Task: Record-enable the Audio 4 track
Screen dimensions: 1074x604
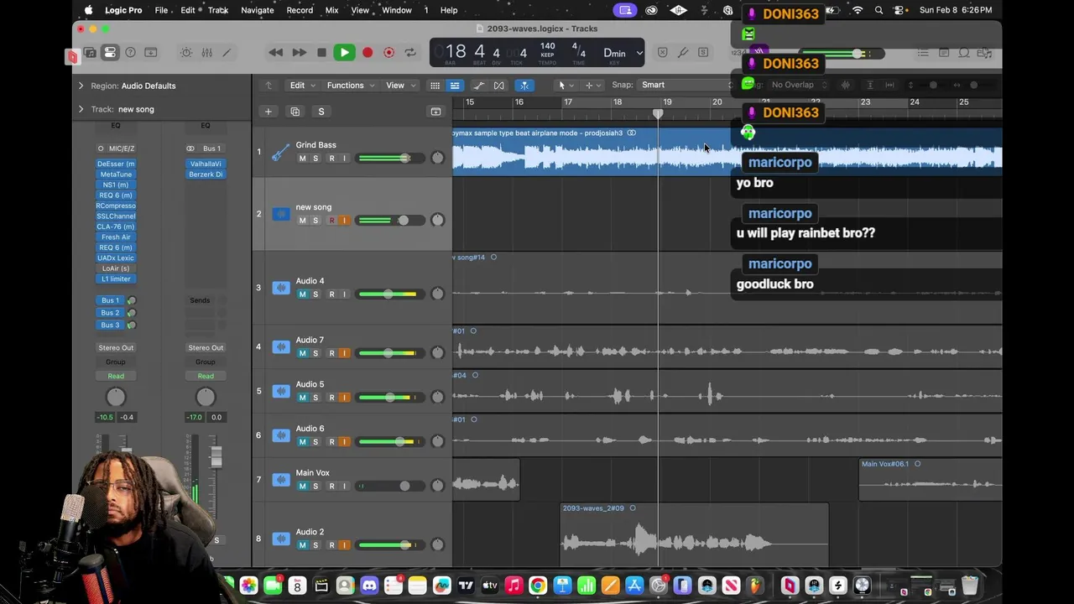Action: click(x=331, y=294)
